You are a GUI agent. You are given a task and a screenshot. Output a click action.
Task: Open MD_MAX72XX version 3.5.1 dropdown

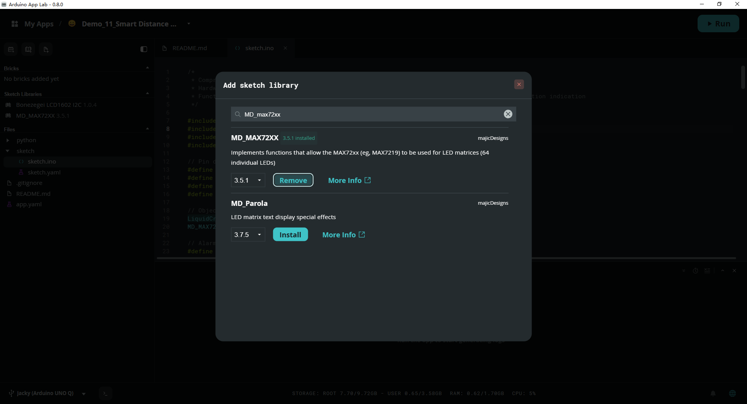pyautogui.click(x=248, y=180)
